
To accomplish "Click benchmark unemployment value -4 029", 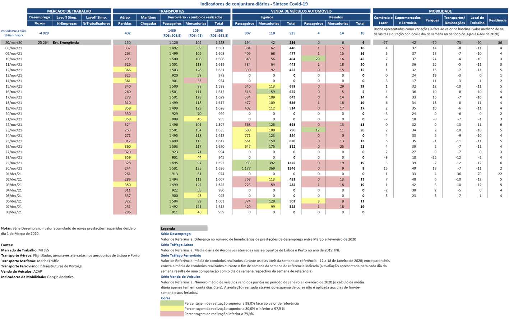I will tap(43, 33).
